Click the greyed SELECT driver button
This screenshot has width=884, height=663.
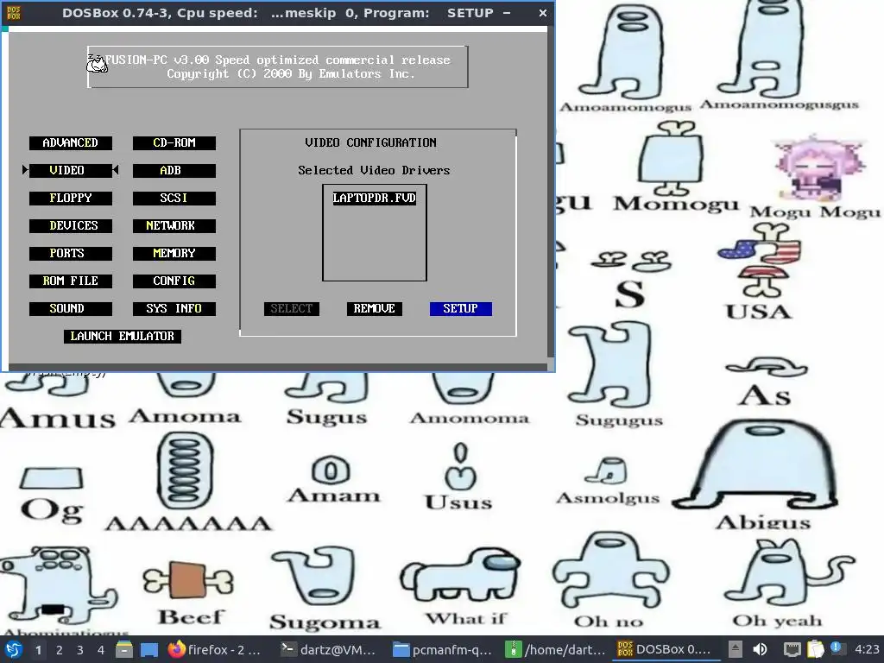tap(292, 309)
